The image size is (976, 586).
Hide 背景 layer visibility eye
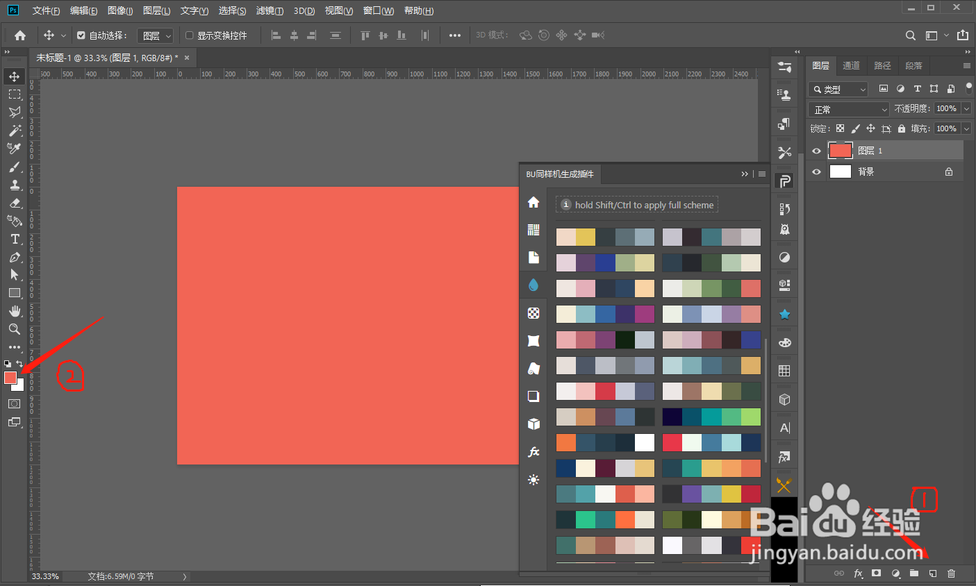pyautogui.click(x=816, y=171)
